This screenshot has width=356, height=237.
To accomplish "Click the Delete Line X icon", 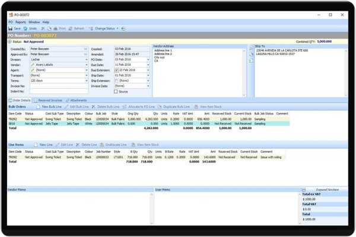I will point(78,145).
